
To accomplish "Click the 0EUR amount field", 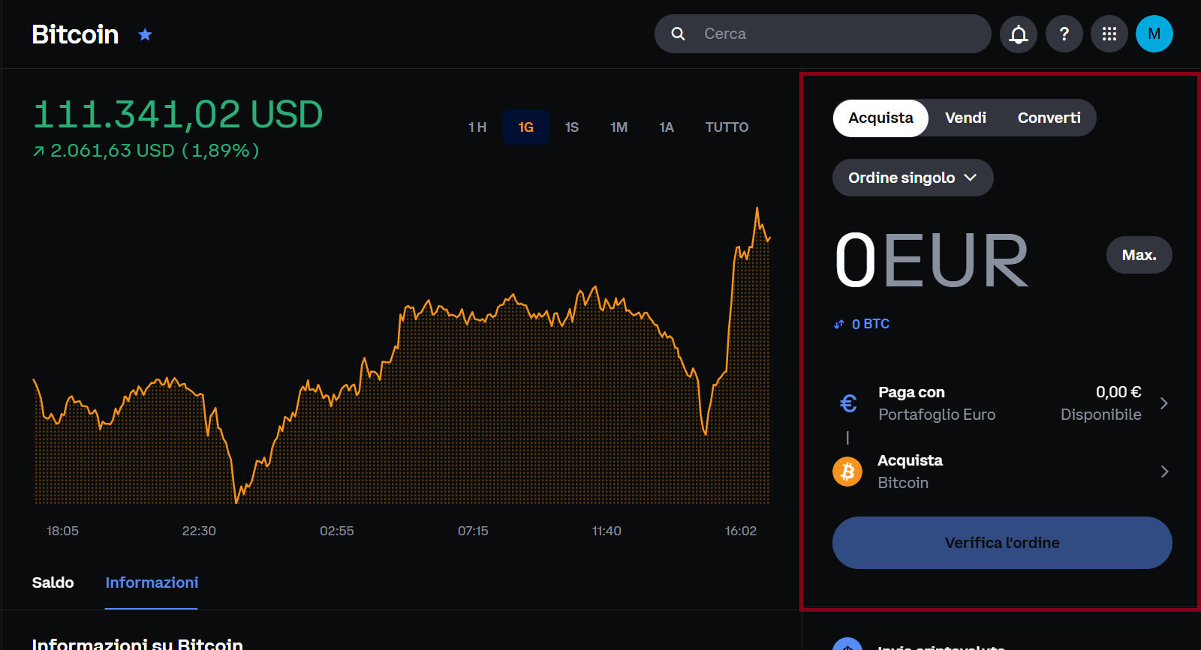I will tap(932, 260).
